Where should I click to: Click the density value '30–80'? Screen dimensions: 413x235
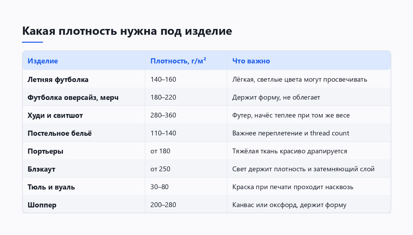(x=159, y=187)
